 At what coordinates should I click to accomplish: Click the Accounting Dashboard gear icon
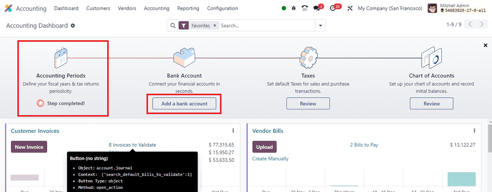pyautogui.click(x=73, y=25)
